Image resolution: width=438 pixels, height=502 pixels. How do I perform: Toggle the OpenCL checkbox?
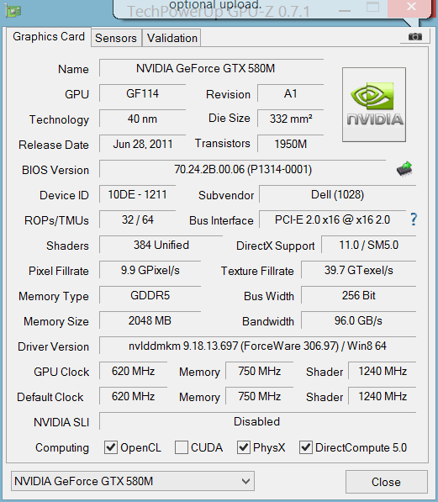(x=111, y=447)
